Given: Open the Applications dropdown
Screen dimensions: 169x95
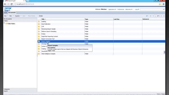Looking at the screenshot, I should point(112,9).
